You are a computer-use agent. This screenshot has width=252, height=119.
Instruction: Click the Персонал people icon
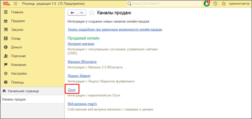[x=6, y=56]
